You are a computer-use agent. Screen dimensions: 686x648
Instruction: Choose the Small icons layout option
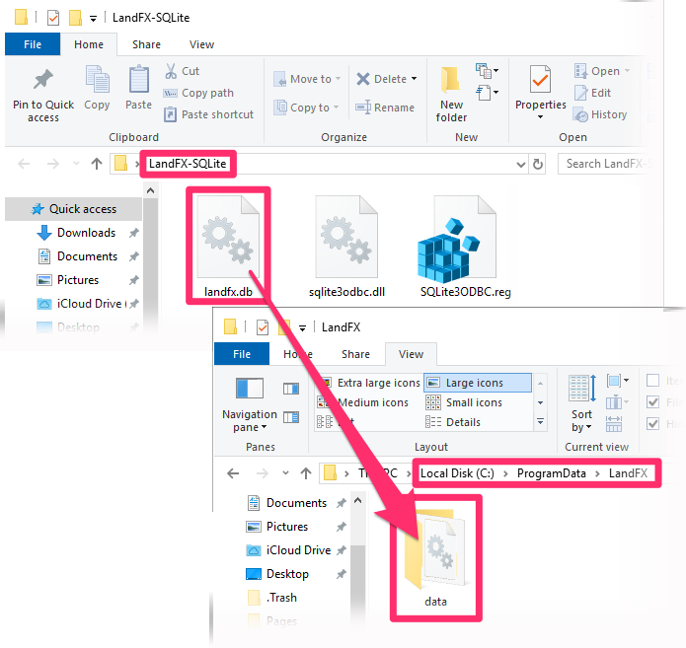tap(476, 402)
